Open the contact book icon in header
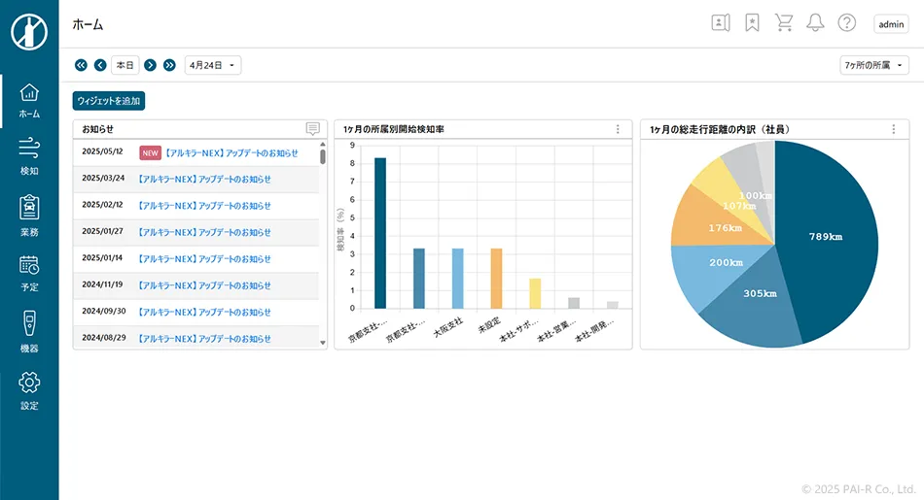Image resolution: width=924 pixels, height=500 pixels. coord(720,22)
